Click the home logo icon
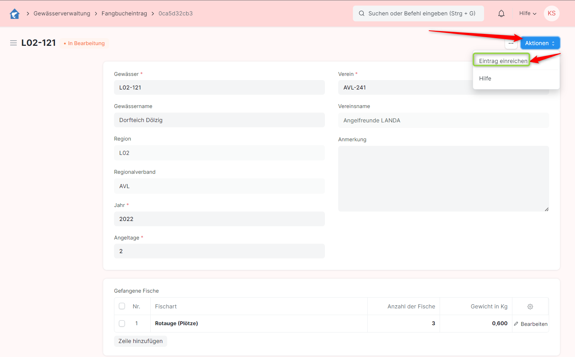The width and height of the screenshot is (575, 357). coord(14,14)
